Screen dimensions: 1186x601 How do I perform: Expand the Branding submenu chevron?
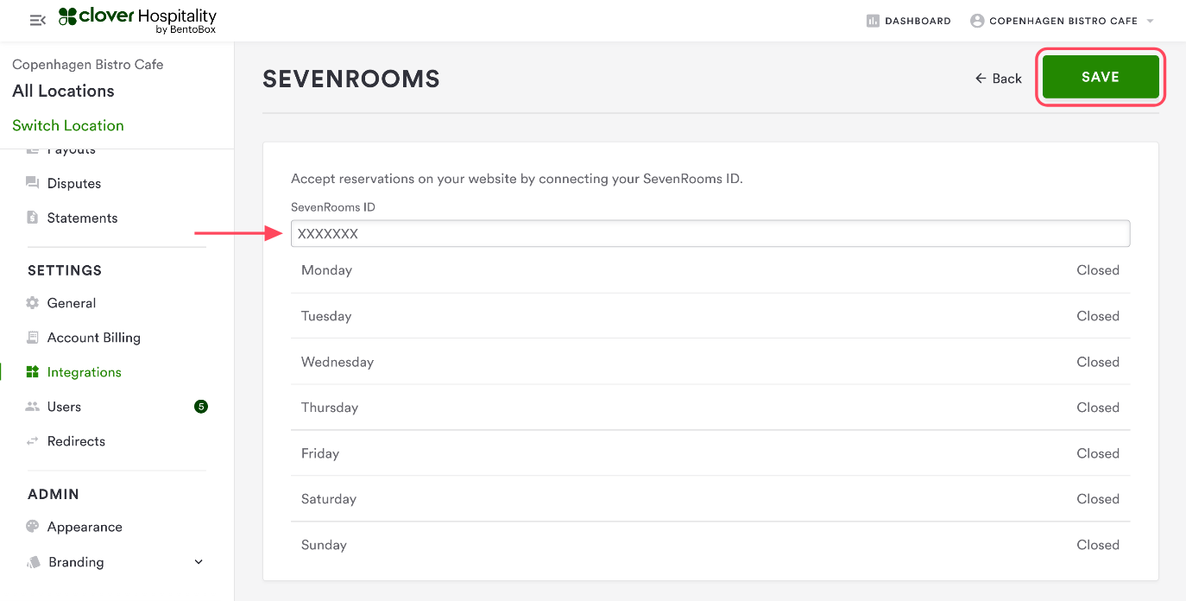pos(199,562)
